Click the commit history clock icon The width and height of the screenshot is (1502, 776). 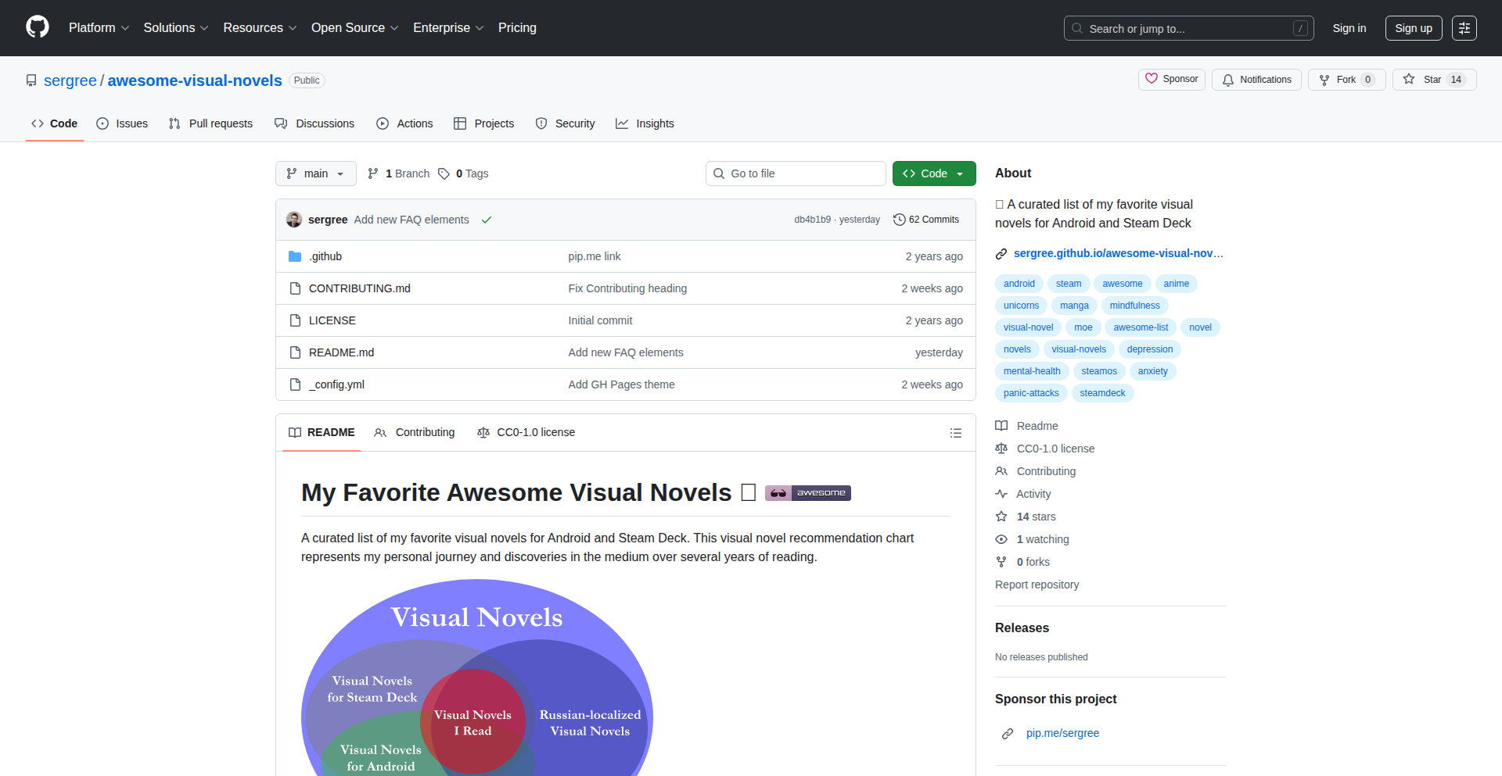click(x=899, y=220)
